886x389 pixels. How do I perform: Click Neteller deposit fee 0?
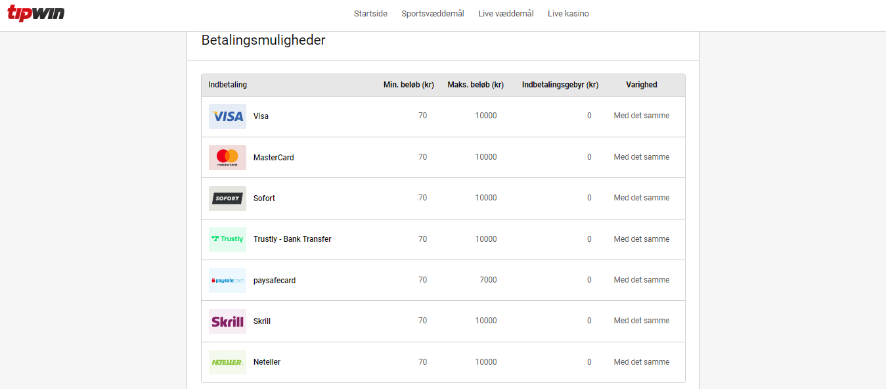[589, 362]
